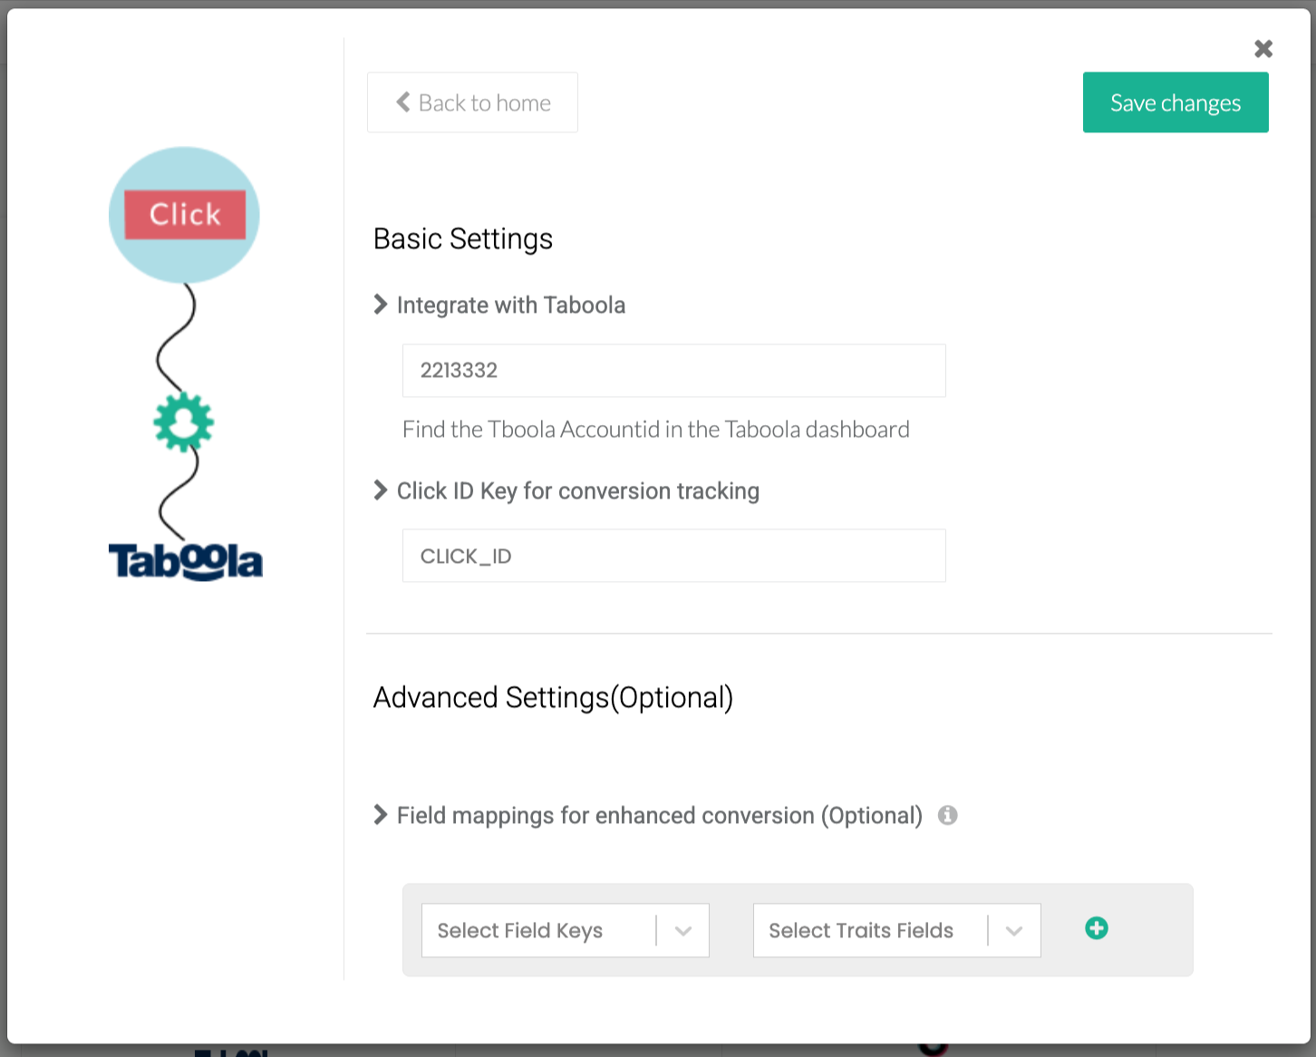Go back via Back to home button
The image size is (1316, 1057).
click(x=472, y=102)
